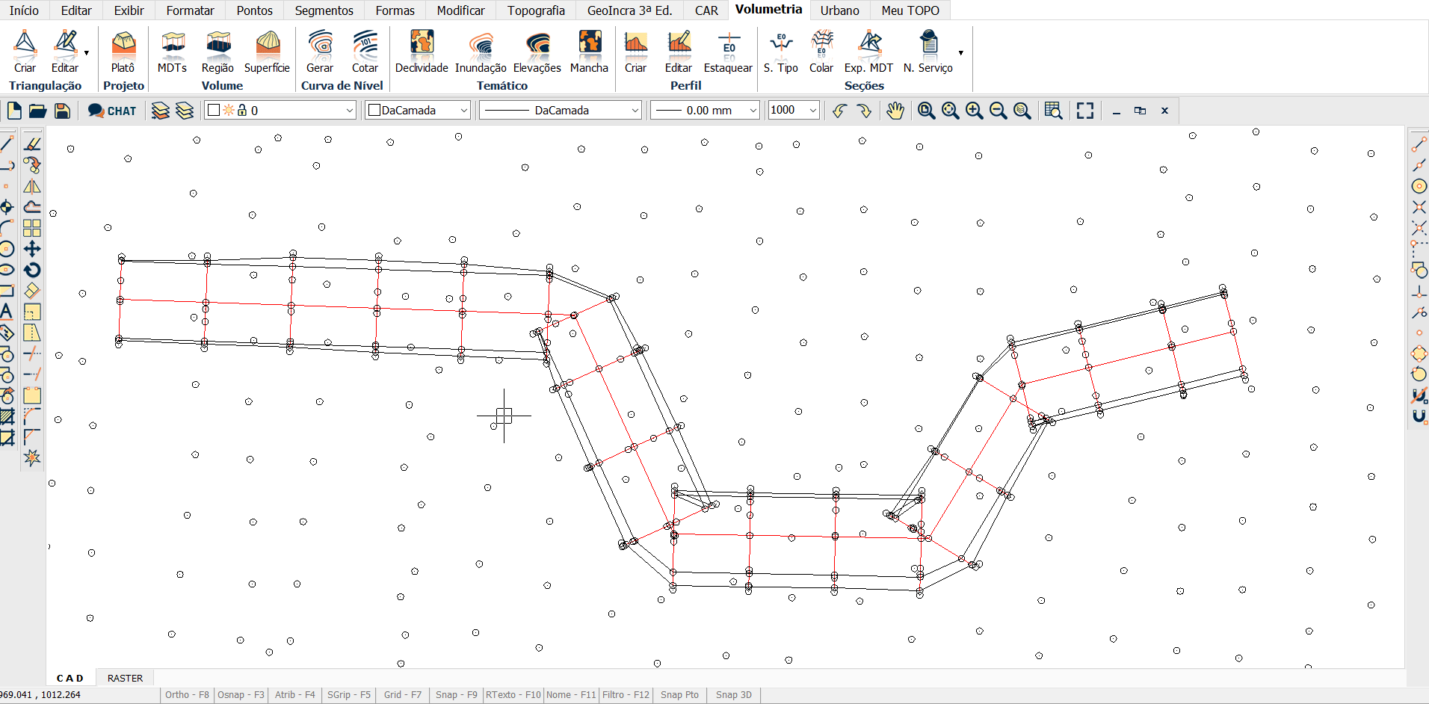Click the save file icon
Image resolution: width=1429 pixels, height=704 pixels.
[63, 111]
